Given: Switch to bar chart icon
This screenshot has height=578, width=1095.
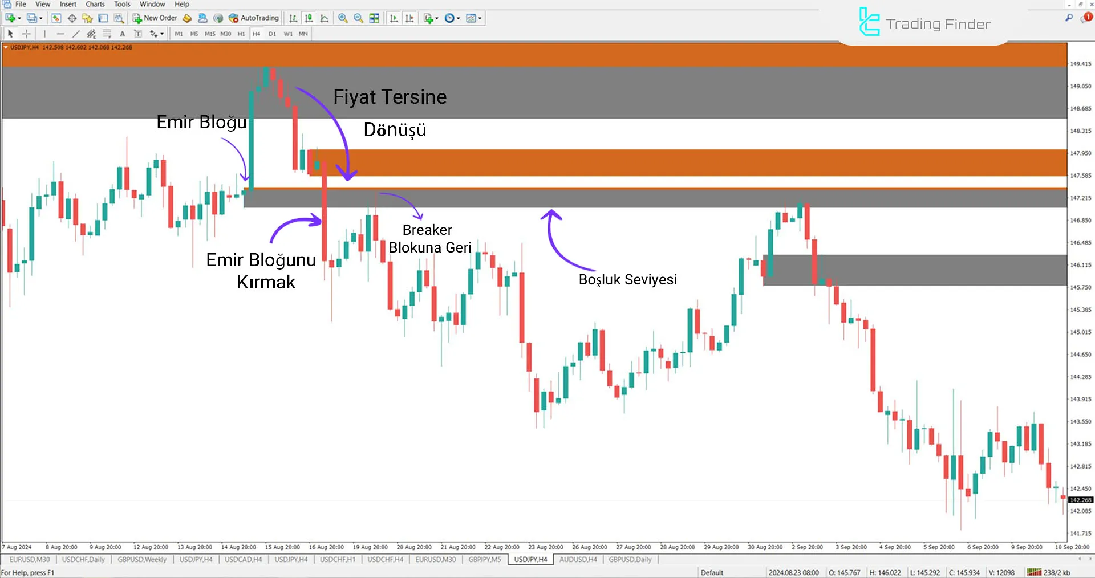Looking at the screenshot, I should pyautogui.click(x=293, y=18).
